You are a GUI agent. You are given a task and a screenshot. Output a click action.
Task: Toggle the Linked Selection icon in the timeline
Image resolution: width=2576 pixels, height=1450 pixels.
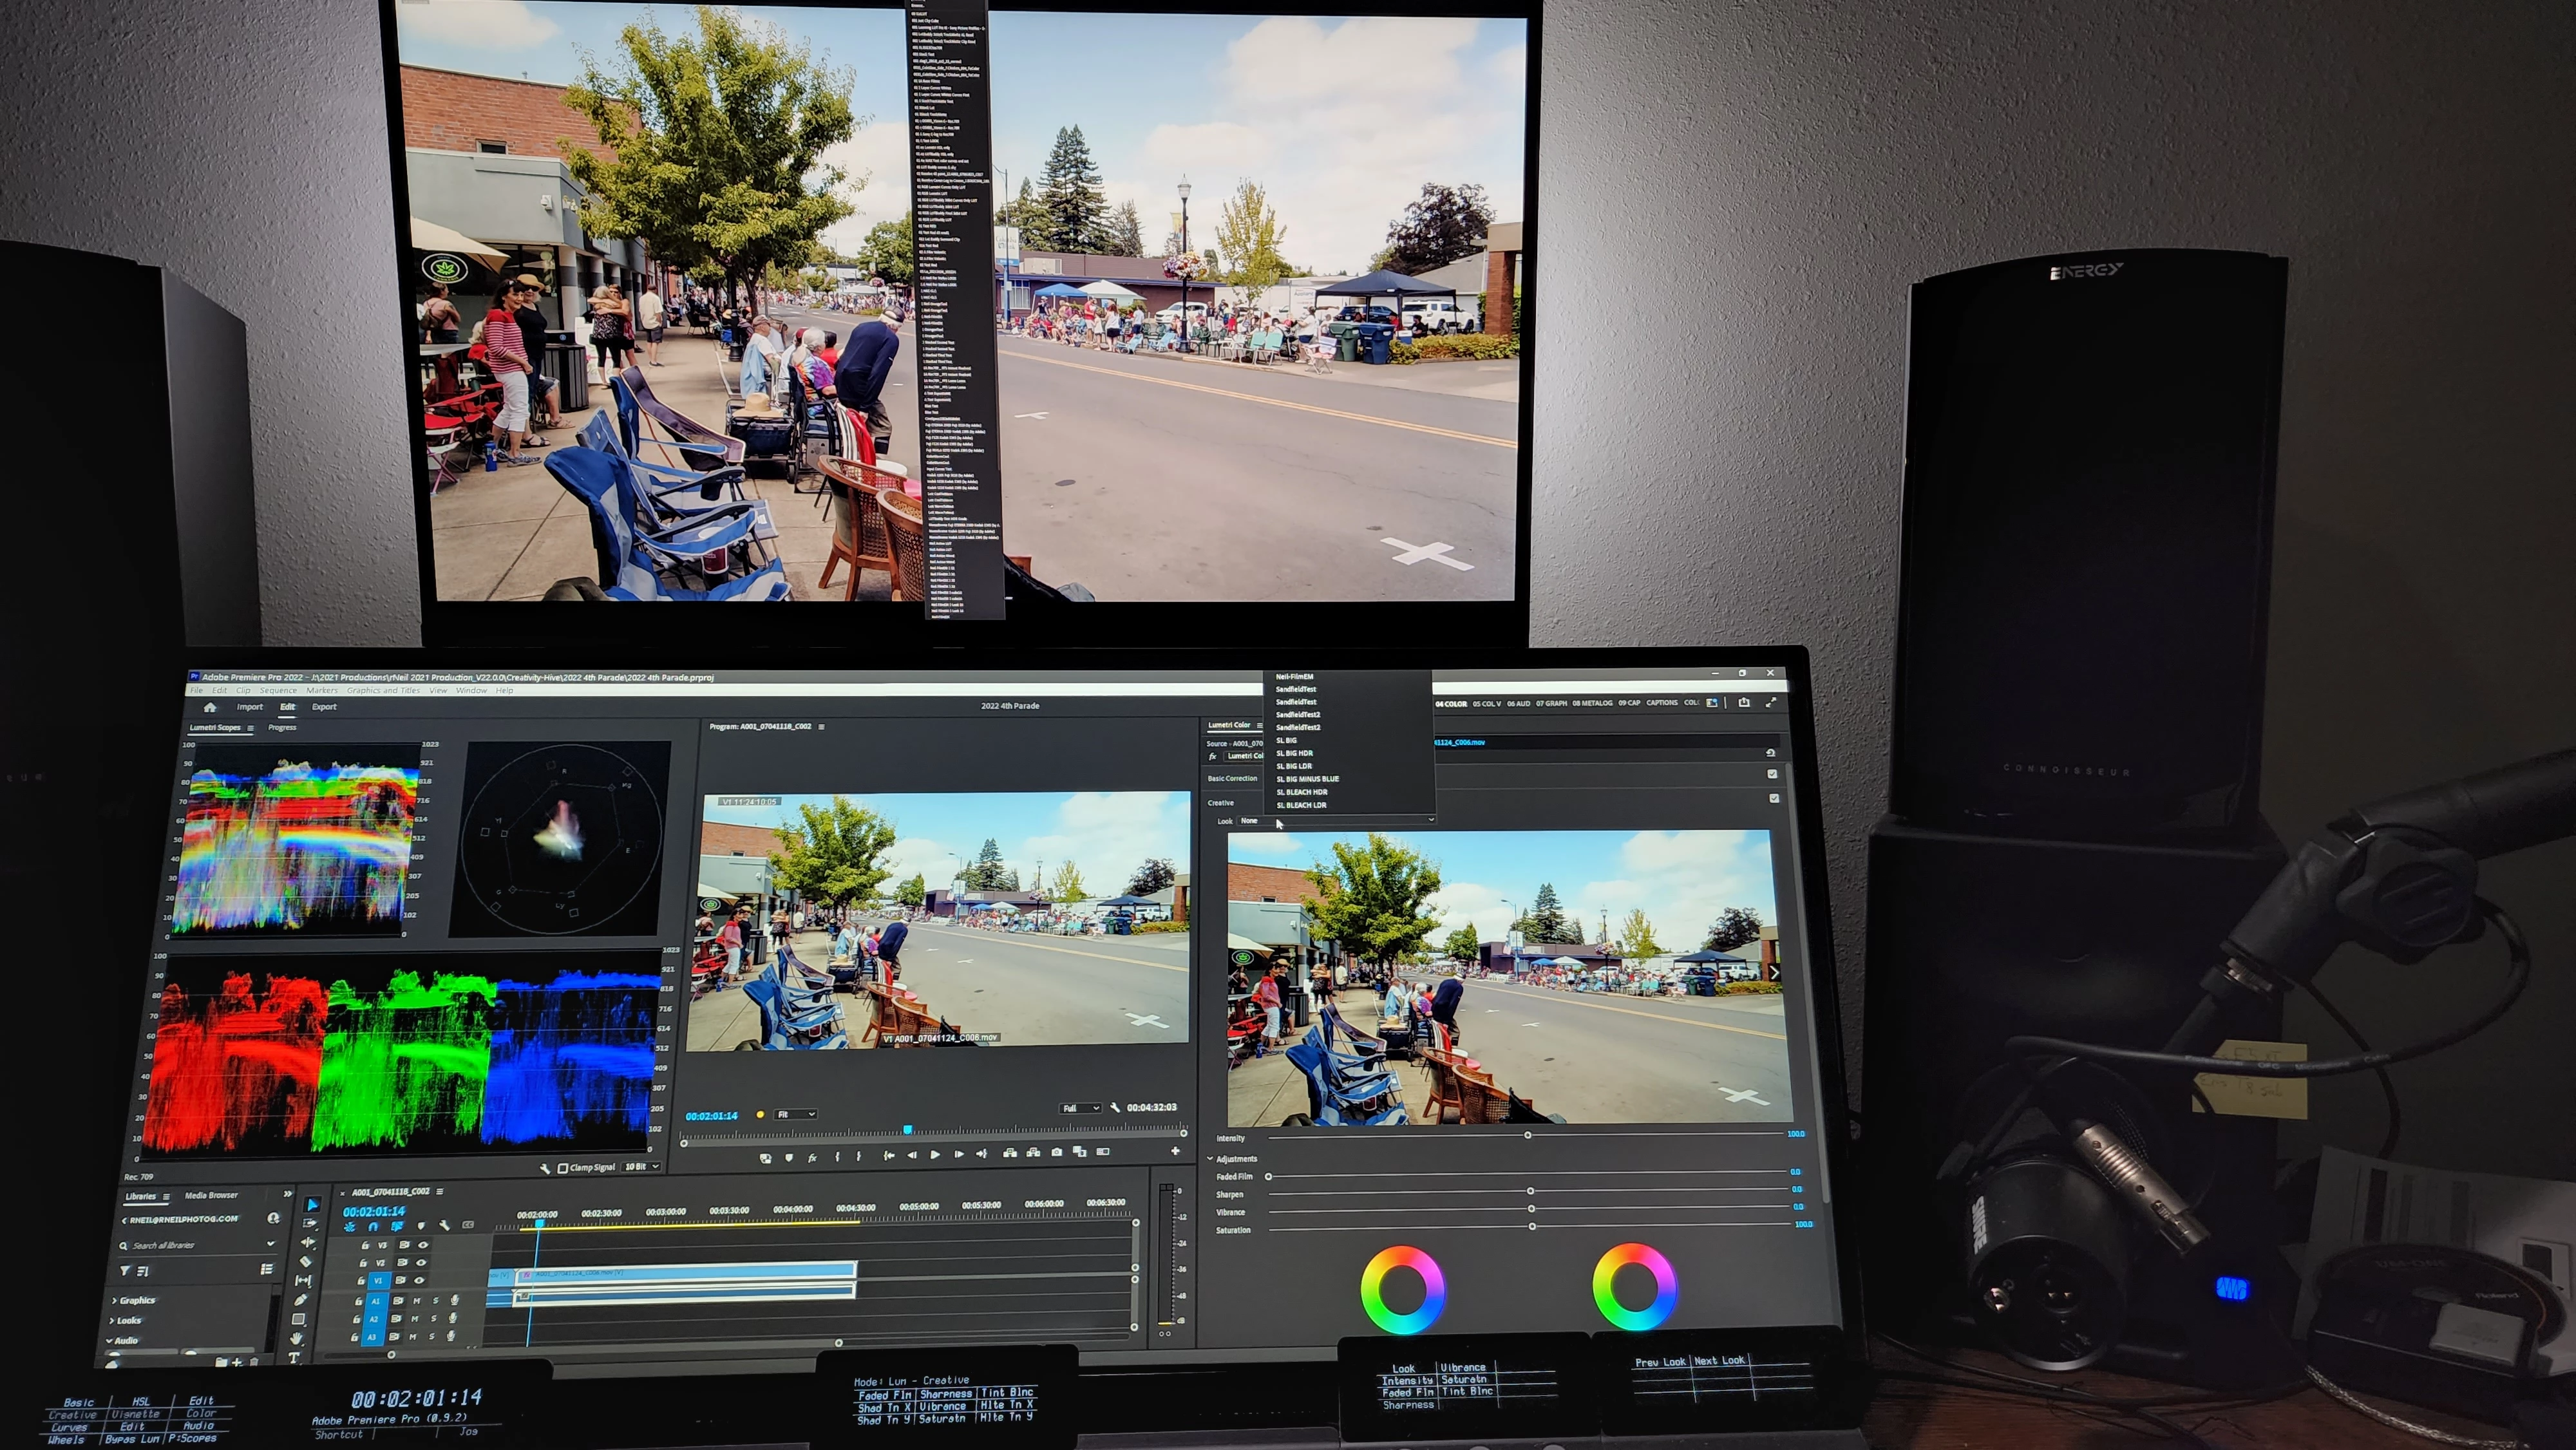click(397, 1226)
